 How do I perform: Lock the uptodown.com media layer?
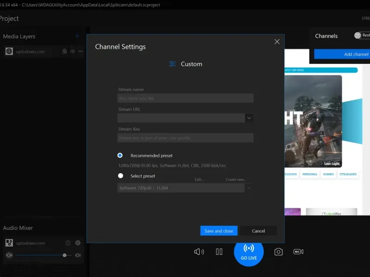coord(65,52)
